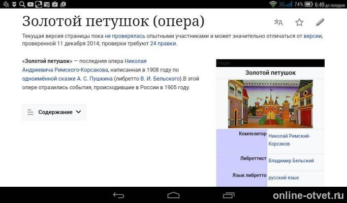Open the 'русский язык' infobox link

coord(283,178)
